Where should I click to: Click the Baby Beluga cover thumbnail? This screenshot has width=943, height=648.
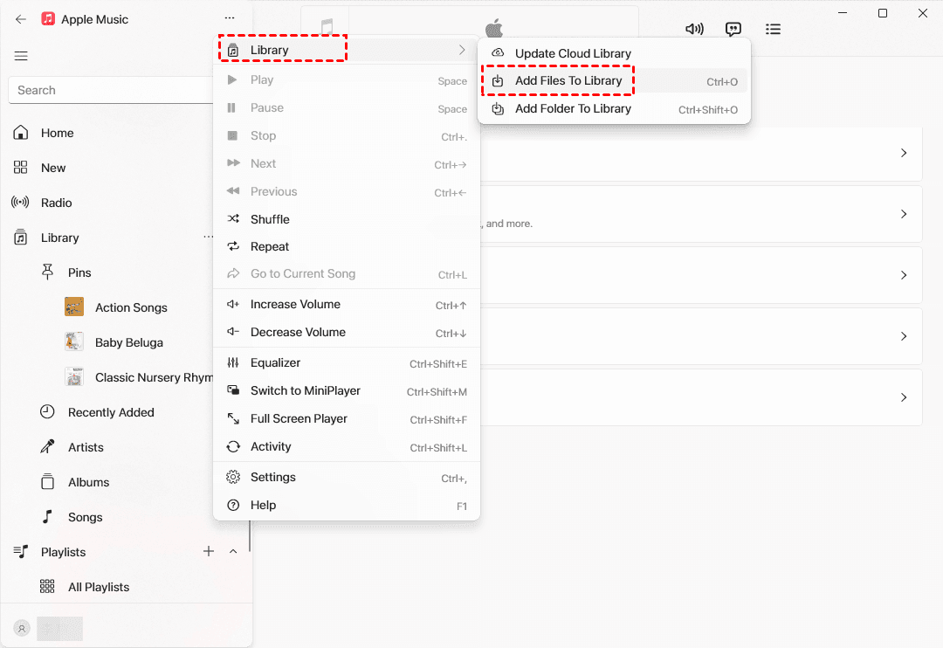click(74, 341)
